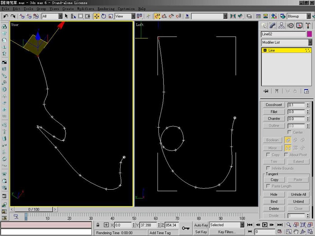Image resolution: width=315 pixels, height=236 pixels.
Task: Open the Blowup render type dropdown
Action: tap(309, 16)
